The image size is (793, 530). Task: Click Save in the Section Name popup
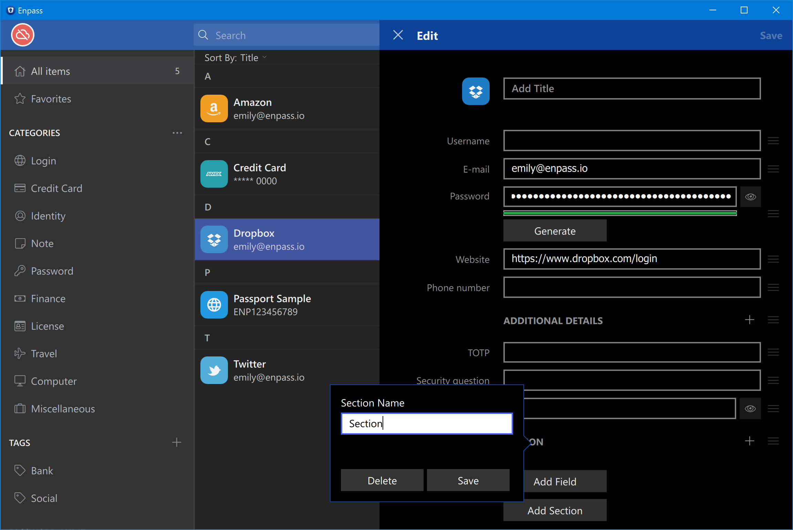[x=468, y=480]
